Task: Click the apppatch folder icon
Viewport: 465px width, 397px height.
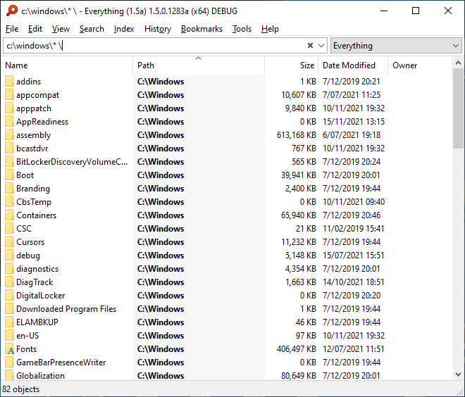Action: tap(9, 108)
